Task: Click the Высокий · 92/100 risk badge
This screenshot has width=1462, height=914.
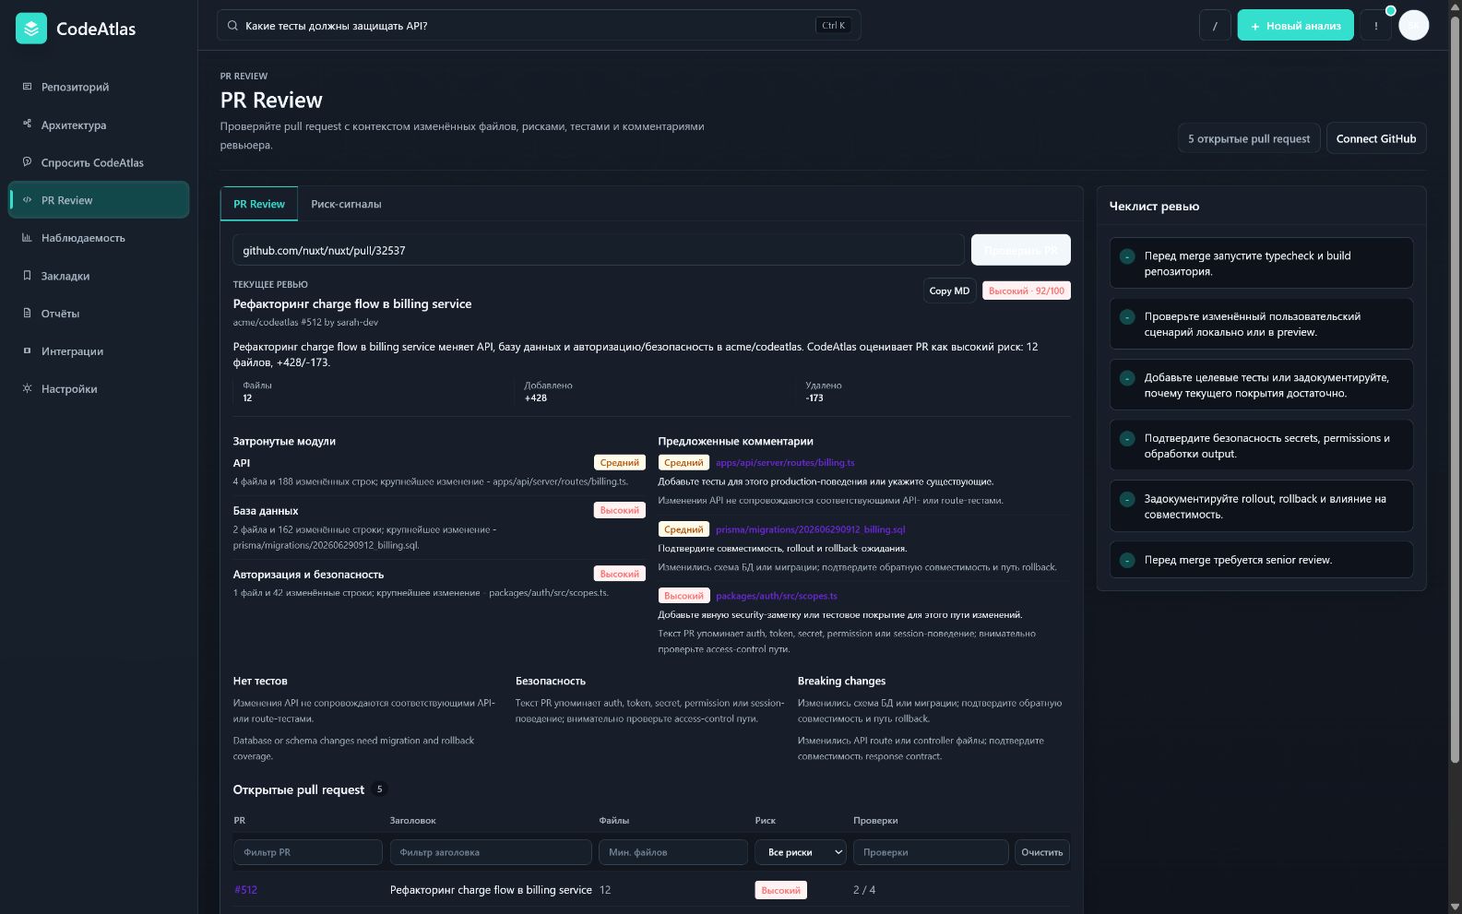Action: click(x=1026, y=291)
